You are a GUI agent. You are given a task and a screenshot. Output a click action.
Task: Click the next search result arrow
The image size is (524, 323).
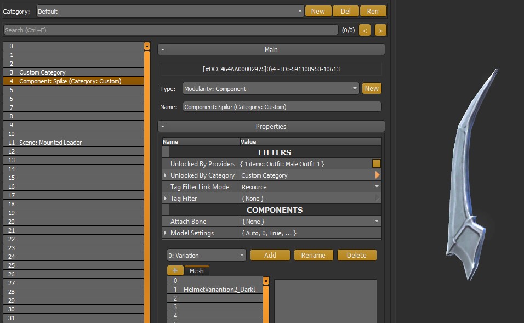[x=380, y=30]
